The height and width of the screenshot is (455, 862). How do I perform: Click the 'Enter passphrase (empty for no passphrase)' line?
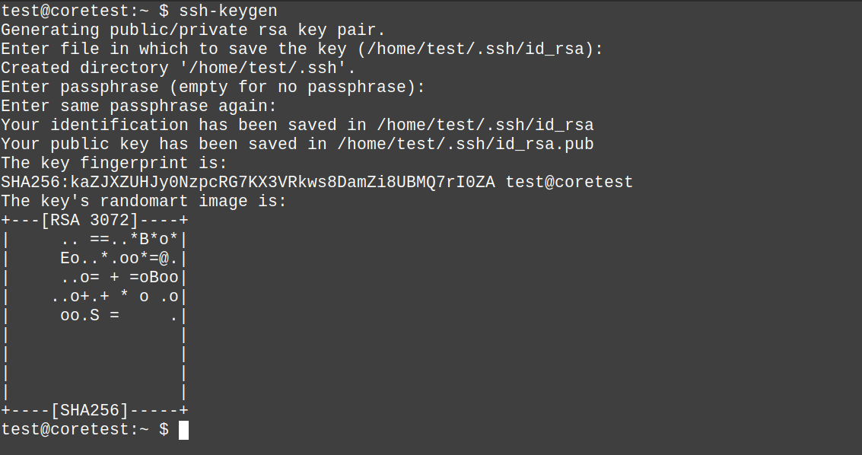coord(213,87)
